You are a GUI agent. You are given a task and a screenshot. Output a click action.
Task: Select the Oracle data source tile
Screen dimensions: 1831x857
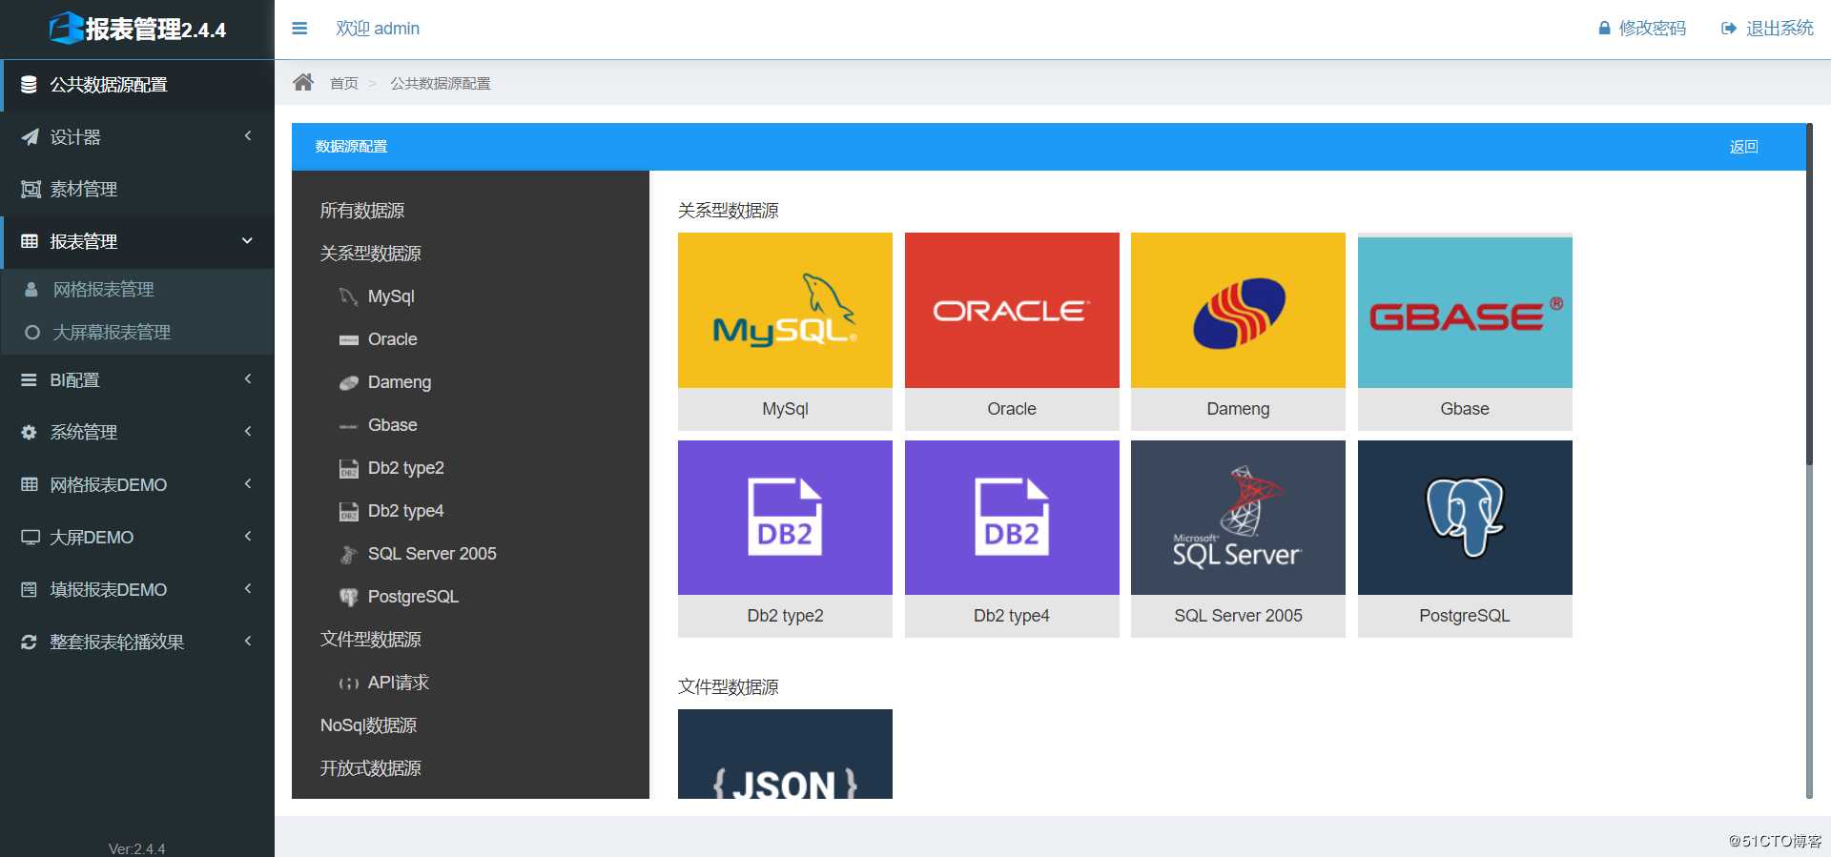1012,331
